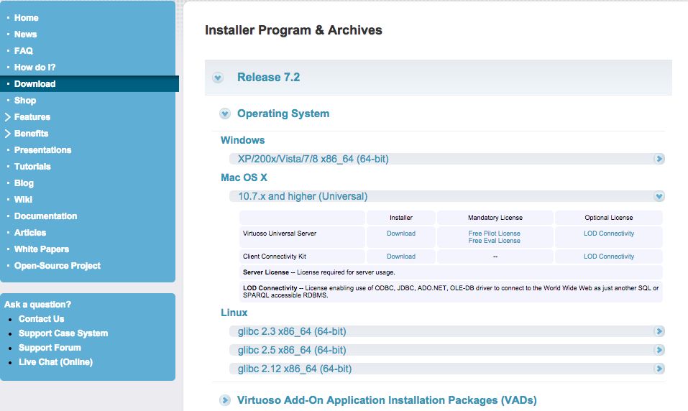Download Virtuoso Universal Server installer
The image size is (688, 411).
401,234
